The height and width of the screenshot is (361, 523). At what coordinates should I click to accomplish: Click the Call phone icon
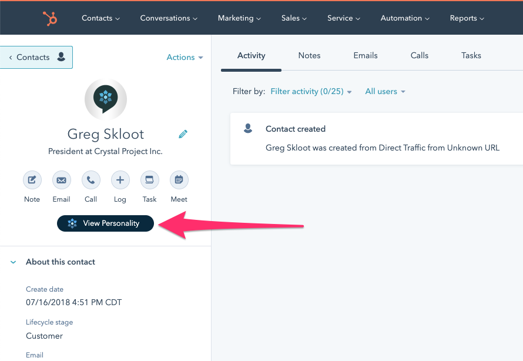90,180
